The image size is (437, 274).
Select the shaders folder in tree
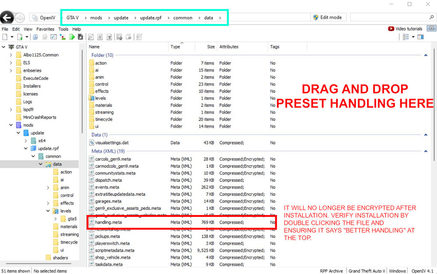pyautogui.click(x=60, y=258)
